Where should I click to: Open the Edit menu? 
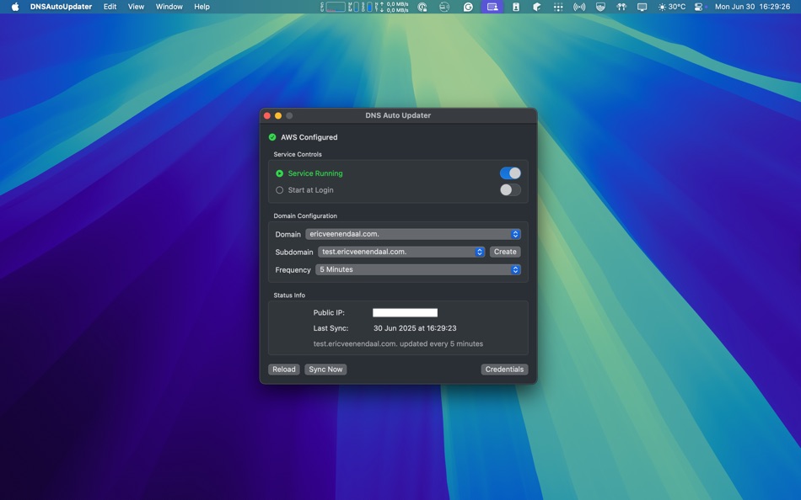(x=110, y=7)
